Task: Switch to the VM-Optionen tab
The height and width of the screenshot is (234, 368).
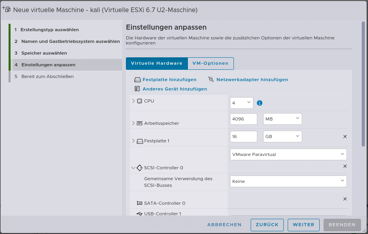Action: [211, 63]
